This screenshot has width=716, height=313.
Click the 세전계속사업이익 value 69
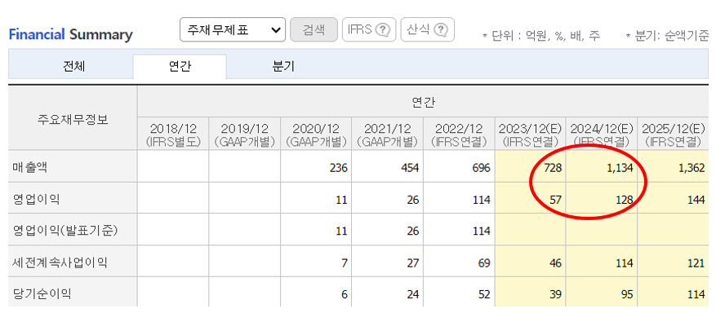click(x=484, y=263)
